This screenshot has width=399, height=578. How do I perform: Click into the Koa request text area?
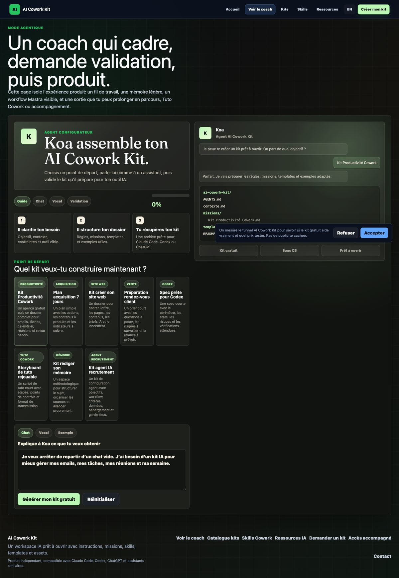click(x=102, y=470)
